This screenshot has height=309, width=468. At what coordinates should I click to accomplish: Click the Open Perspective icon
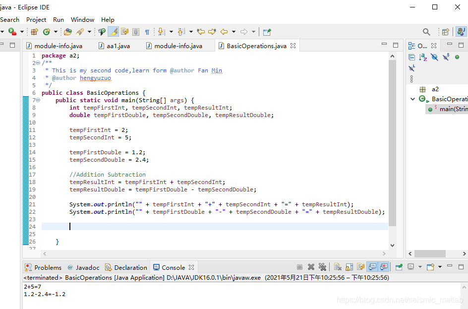click(x=446, y=32)
